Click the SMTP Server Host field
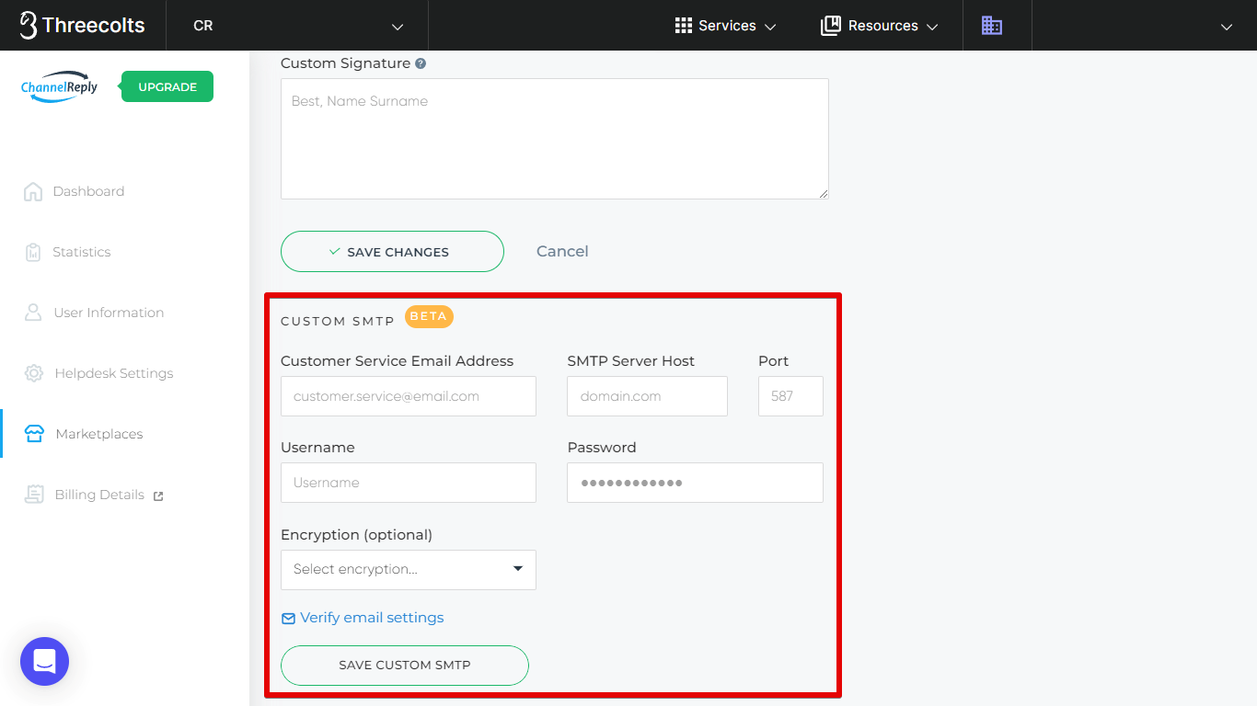Image resolution: width=1257 pixels, height=706 pixels. 648,396
